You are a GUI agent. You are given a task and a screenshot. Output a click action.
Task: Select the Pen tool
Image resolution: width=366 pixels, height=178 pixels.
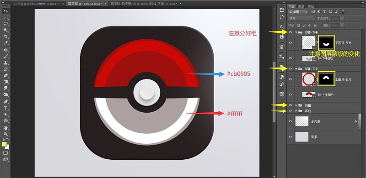(x=6, y=102)
